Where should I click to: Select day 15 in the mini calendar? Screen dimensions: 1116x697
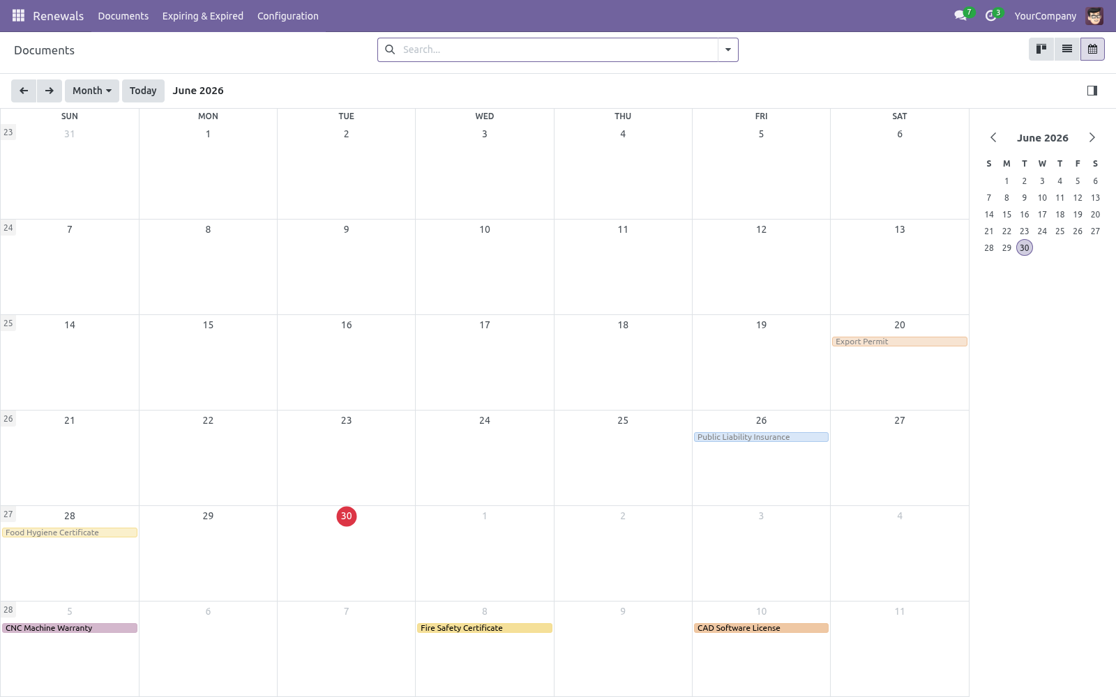(x=1006, y=215)
